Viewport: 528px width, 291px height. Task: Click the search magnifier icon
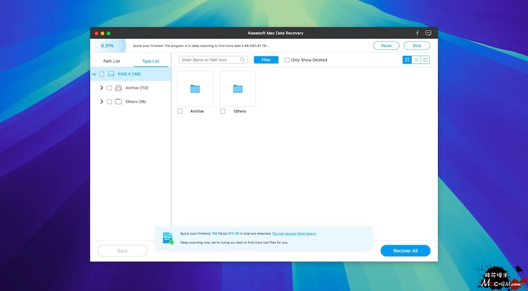click(x=243, y=60)
